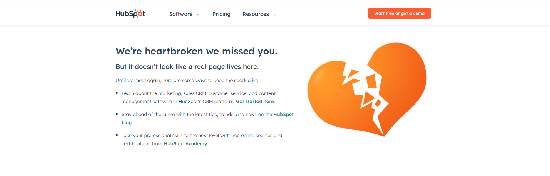This screenshot has width=550, height=176.
Task: Open the Software menu
Action: coord(181,14)
